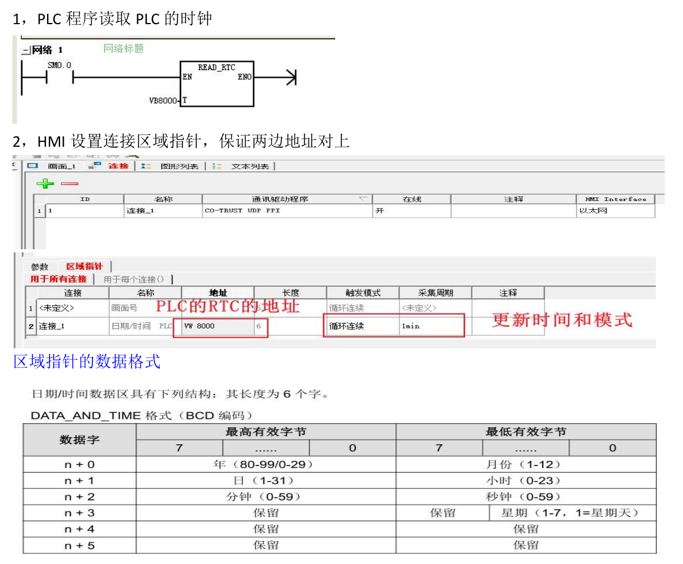This screenshot has height=564, width=683.
Task: Click the row 1 <未定义> acquisition cycle cell
Action: [435, 308]
